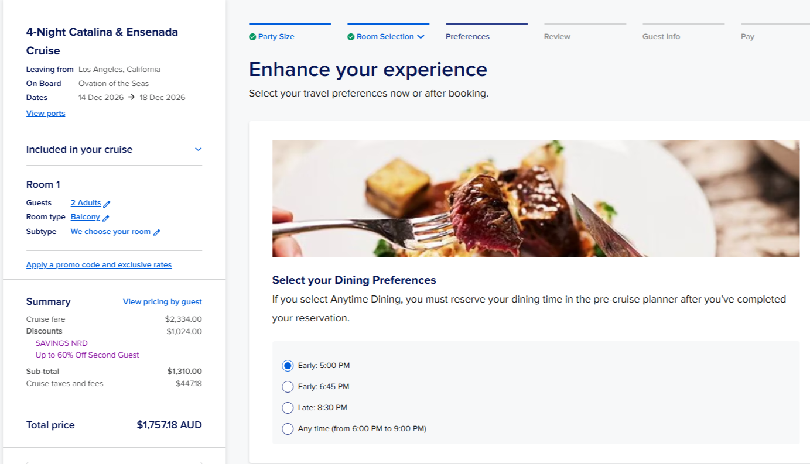This screenshot has width=810, height=464.
Task: Click the 2 Adults guests link
Action: coord(86,203)
